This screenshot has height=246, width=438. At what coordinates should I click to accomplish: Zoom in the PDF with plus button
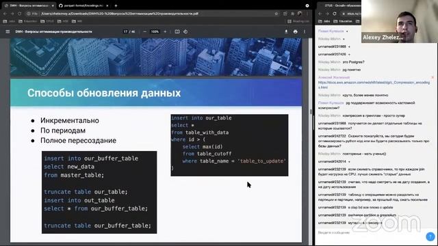click(165, 32)
